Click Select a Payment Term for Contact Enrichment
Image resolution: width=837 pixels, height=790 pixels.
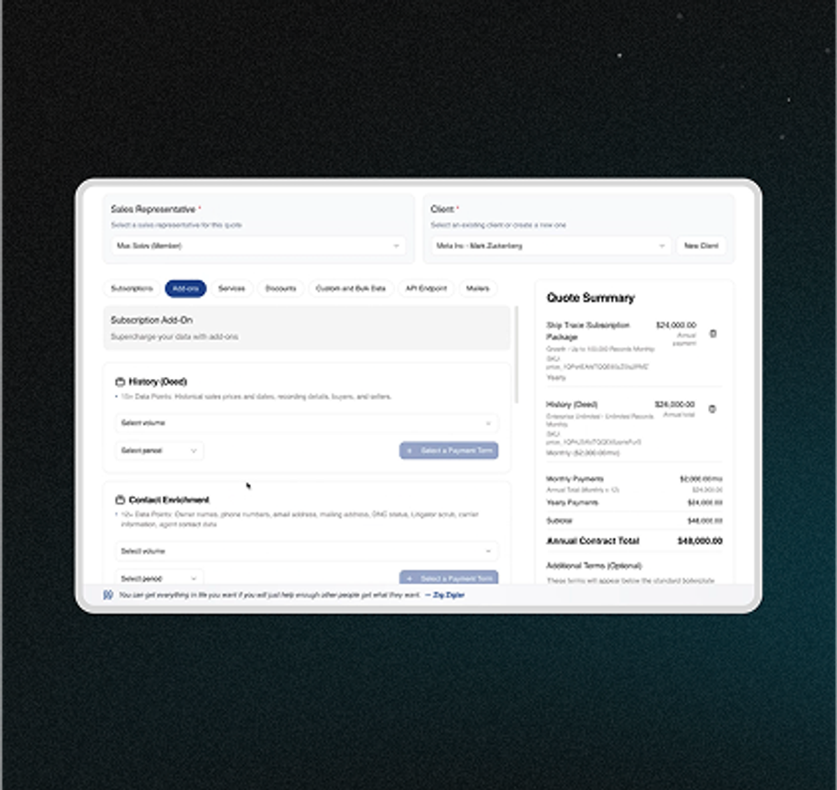(x=449, y=578)
